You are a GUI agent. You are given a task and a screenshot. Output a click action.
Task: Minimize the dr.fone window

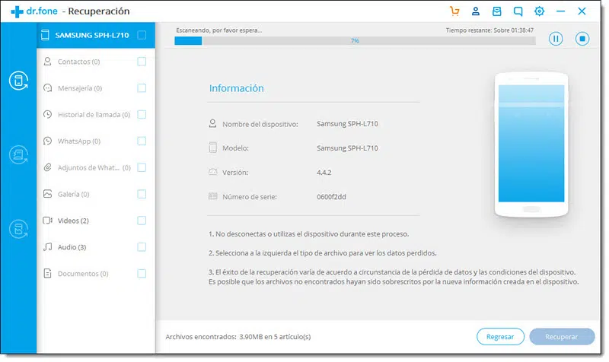tap(560, 11)
